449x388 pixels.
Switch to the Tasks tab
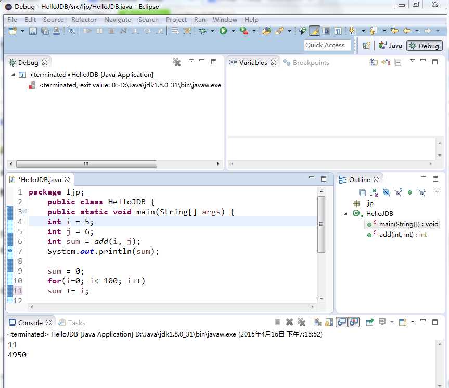coord(72,322)
